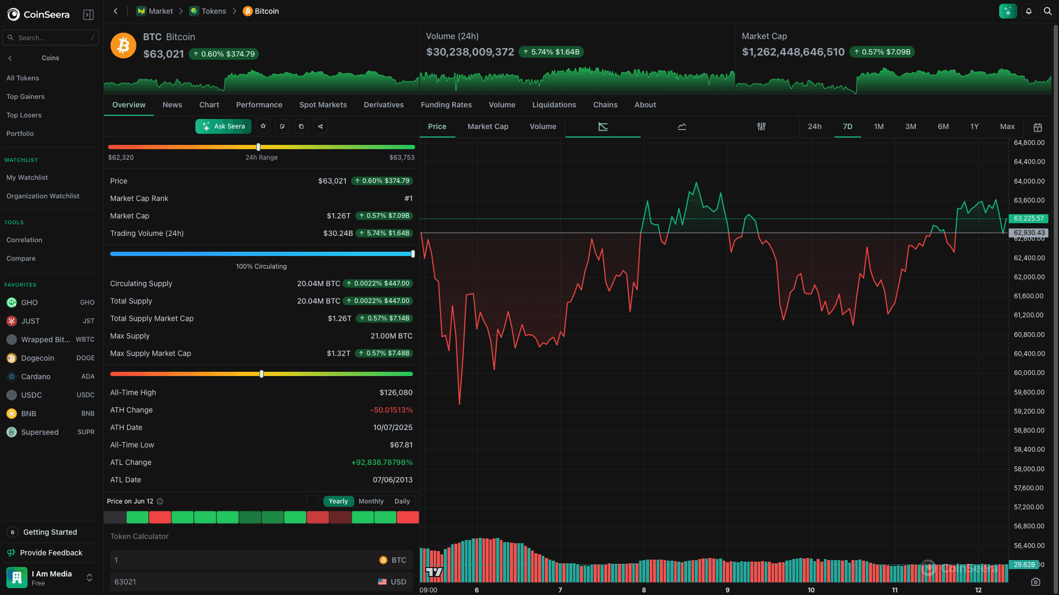Click the GHO favorite coin icon

coord(12,303)
